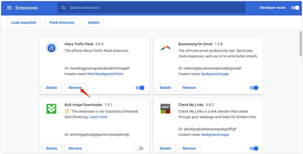303x154 pixels.
Task: Disable the Alexa Traffic Rank extension
Action: coord(140,88)
